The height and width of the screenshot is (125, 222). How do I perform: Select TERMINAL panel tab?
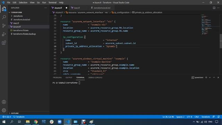tap(80, 77)
